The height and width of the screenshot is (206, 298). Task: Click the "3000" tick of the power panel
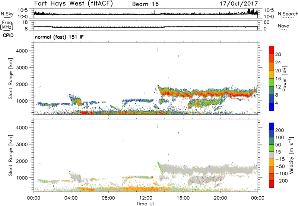tap(22, 68)
